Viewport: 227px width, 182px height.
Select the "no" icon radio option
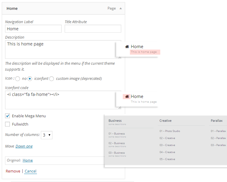18,79
